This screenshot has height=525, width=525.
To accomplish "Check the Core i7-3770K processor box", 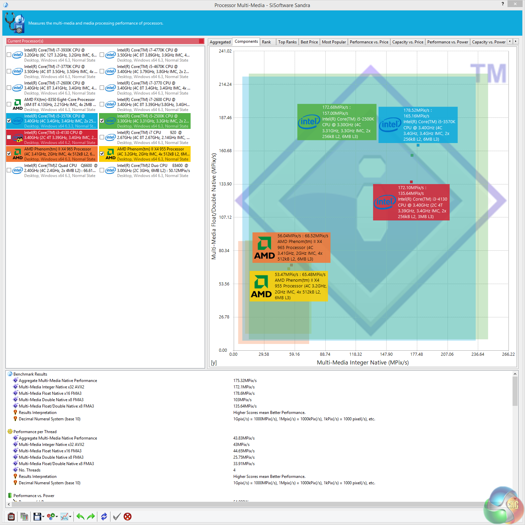I will coord(9,71).
